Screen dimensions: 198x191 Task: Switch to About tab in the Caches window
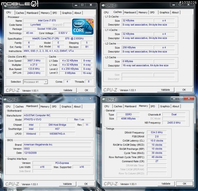175,12
